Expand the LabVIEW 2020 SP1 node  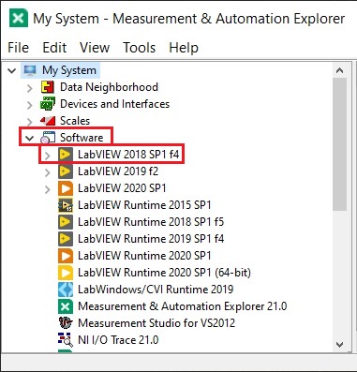pos(47,189)
